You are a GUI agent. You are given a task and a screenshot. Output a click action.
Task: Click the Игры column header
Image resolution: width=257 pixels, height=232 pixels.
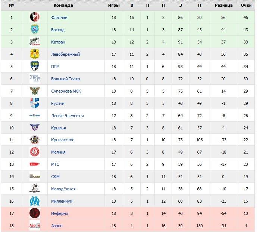click(x=114, y=5)
